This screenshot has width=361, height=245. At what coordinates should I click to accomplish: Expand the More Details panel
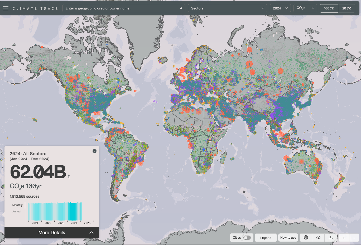(52, 233)
